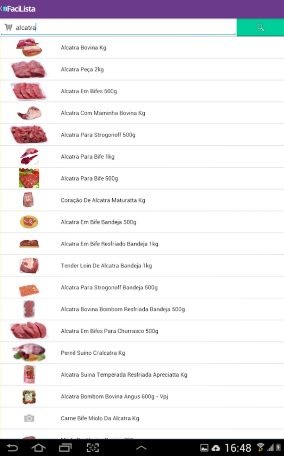Select Alcatra Bovina Kg item
The height and width of the screenshot is (456, 284).
click(x=83, y=48)
